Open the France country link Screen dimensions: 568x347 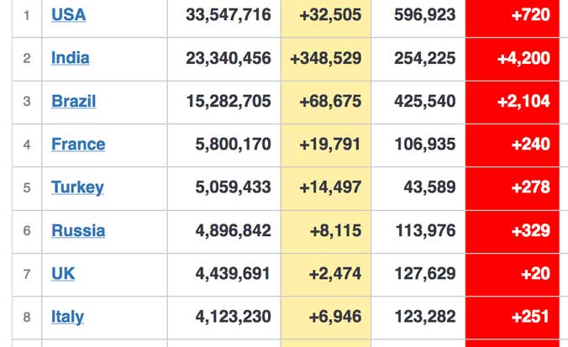tap(78, 145)
